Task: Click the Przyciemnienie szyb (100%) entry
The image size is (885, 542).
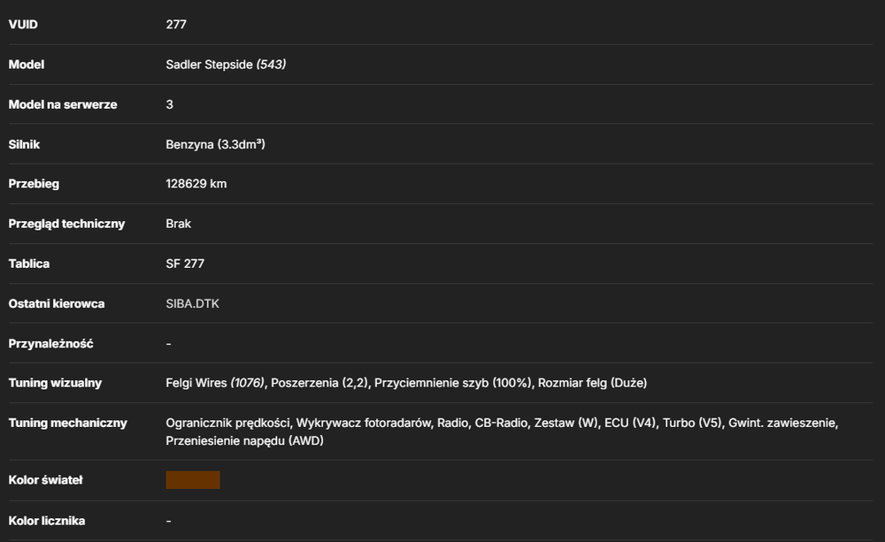Action: coord(452,383)
